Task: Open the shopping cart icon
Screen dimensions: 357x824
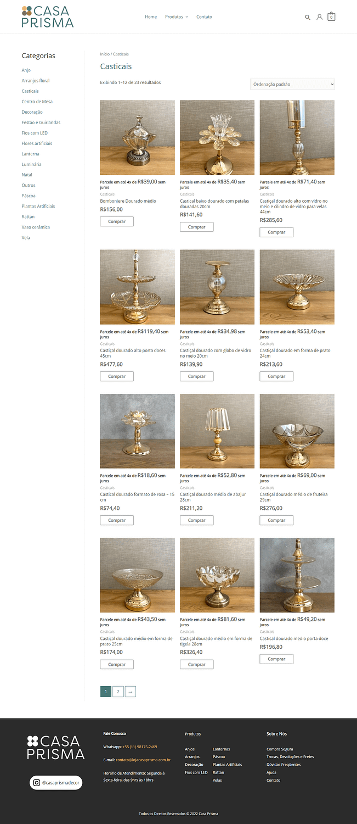Action: [331, 16]
